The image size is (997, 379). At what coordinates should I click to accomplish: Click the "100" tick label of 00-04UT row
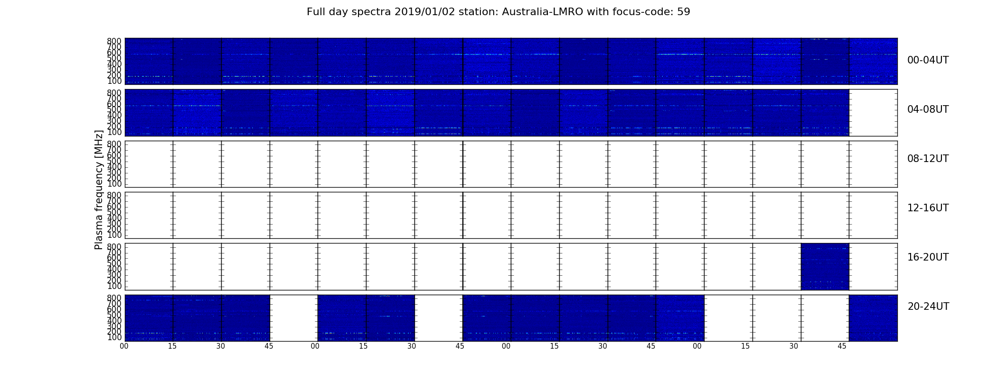[x=114, y=81]
